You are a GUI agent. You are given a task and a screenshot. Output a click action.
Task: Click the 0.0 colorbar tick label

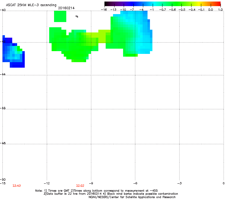211,10
